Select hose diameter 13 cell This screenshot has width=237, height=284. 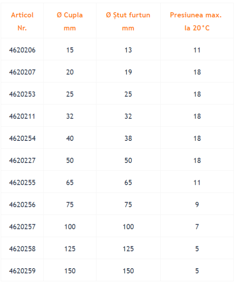pyautogui.click(x=128, y=50)
